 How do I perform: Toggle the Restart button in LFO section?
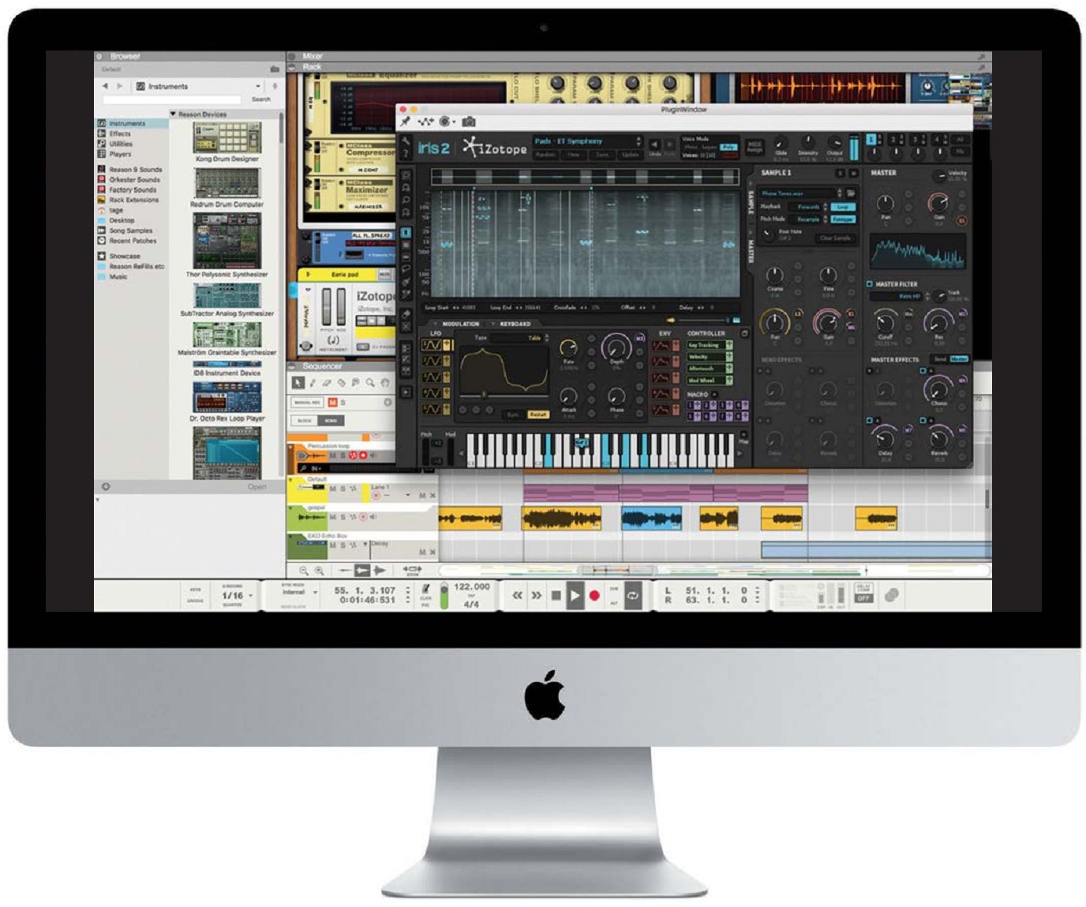(538, 414)
